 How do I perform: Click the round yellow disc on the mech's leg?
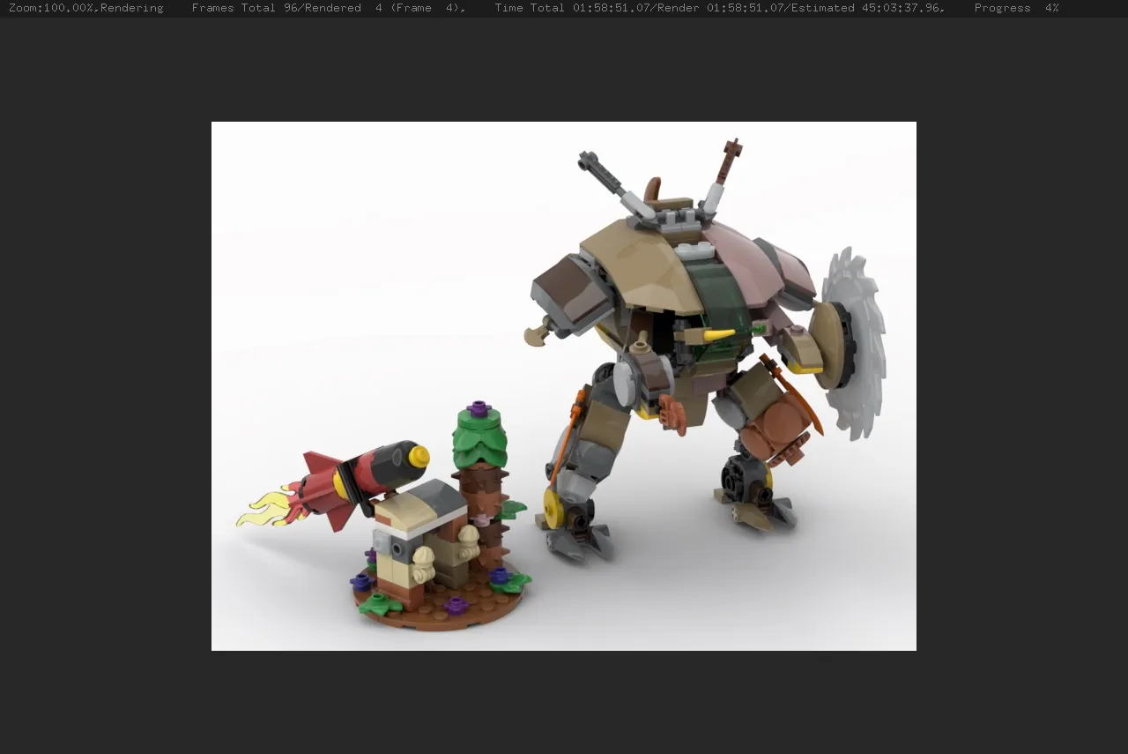click(x=553, y=509)
